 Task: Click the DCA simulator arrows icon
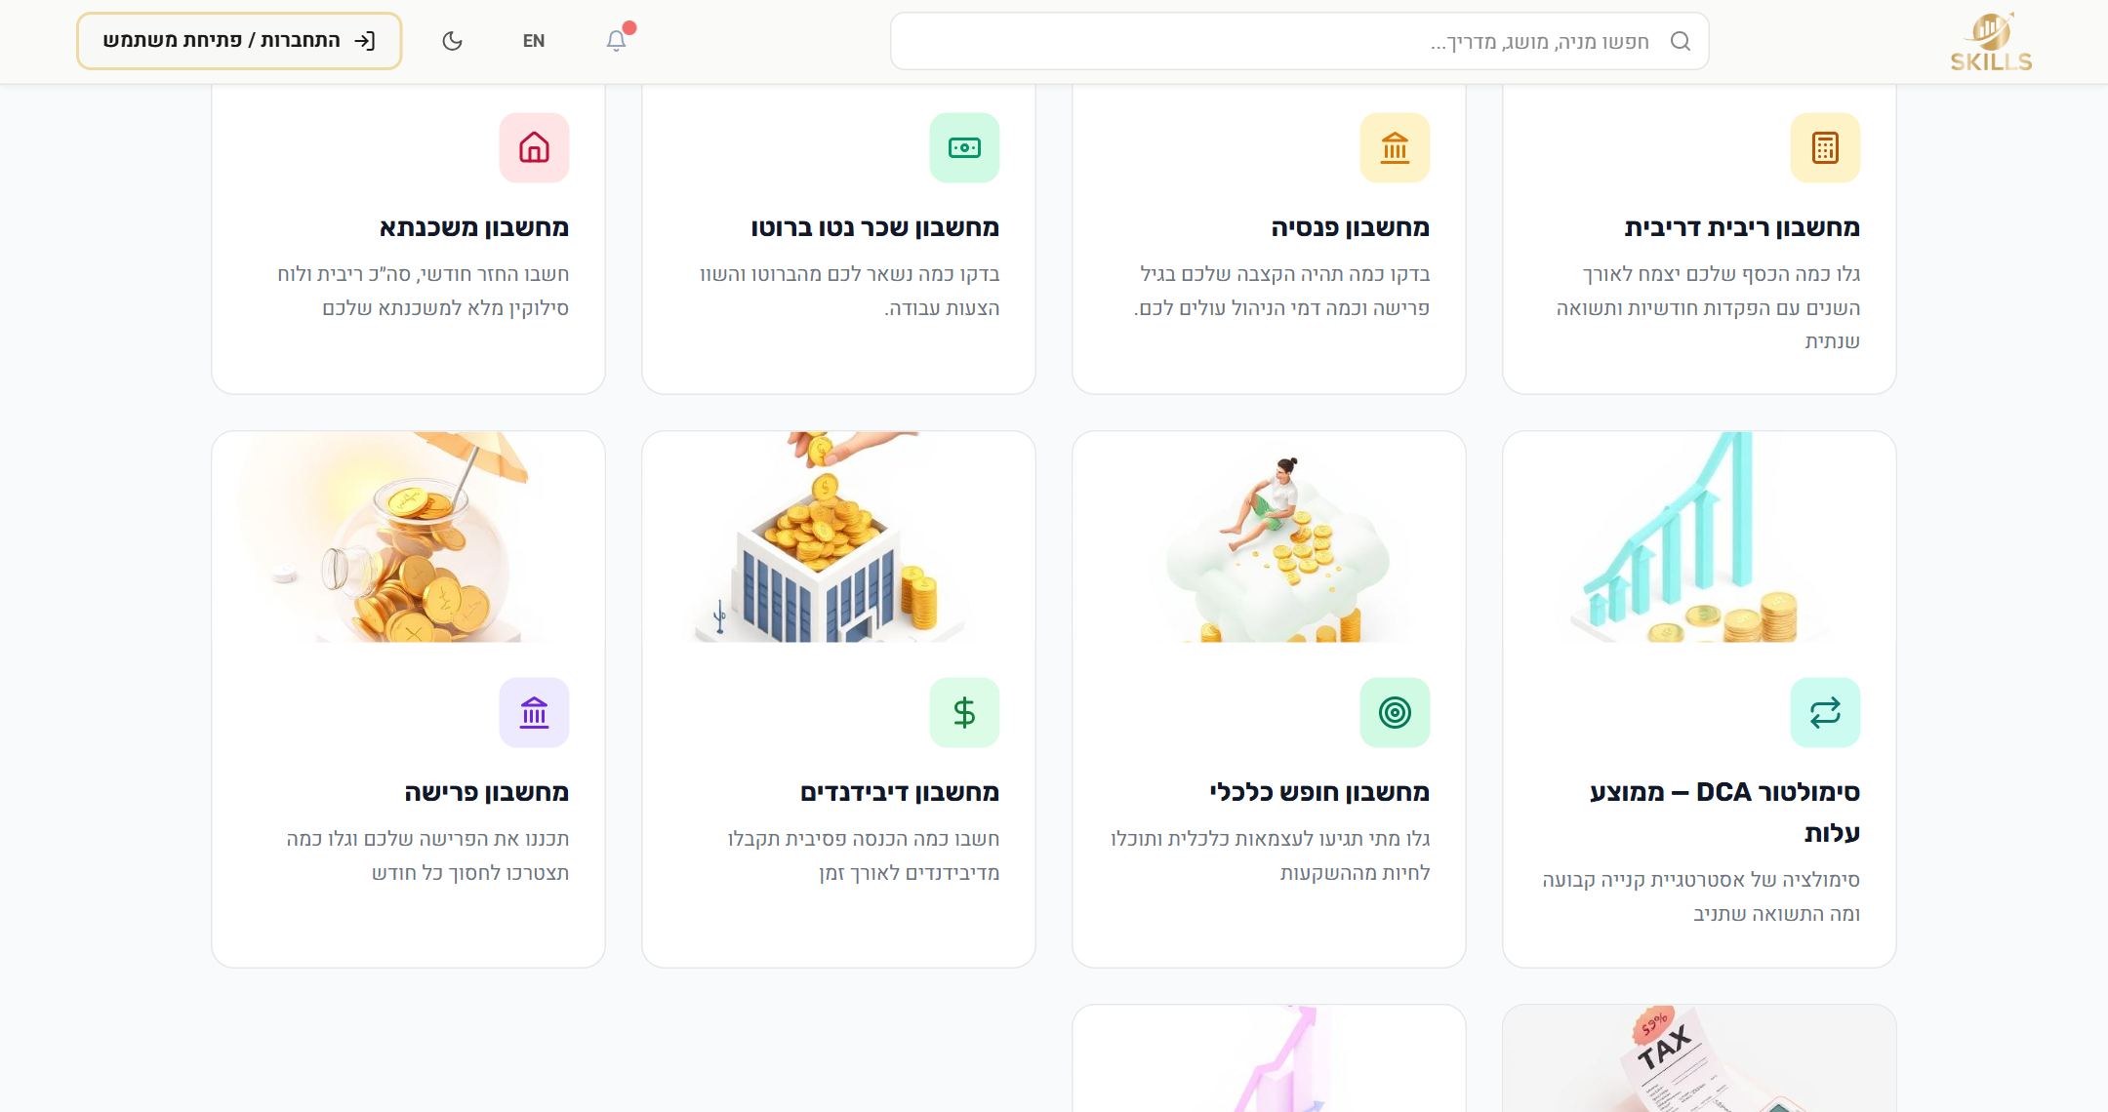(x=1825, y=712)
